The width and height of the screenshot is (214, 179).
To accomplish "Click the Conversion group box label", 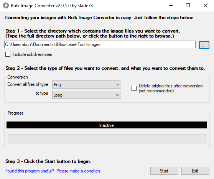I will point(18,77).
